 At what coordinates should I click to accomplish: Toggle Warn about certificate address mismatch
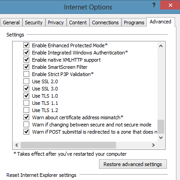pos(26,117)
